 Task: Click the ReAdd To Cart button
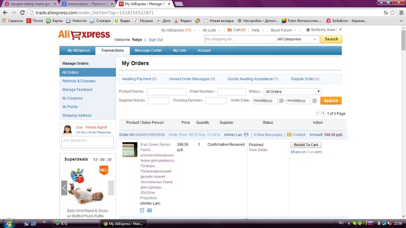(x=305, y=145)
